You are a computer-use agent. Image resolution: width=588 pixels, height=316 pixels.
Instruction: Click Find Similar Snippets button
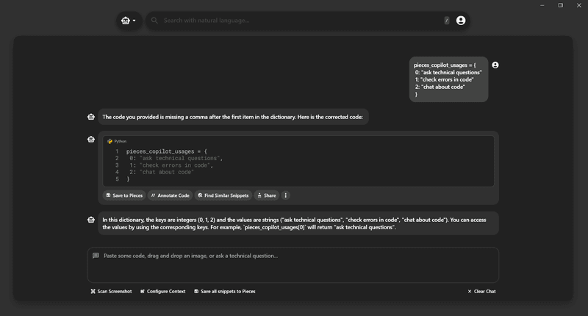223,195
